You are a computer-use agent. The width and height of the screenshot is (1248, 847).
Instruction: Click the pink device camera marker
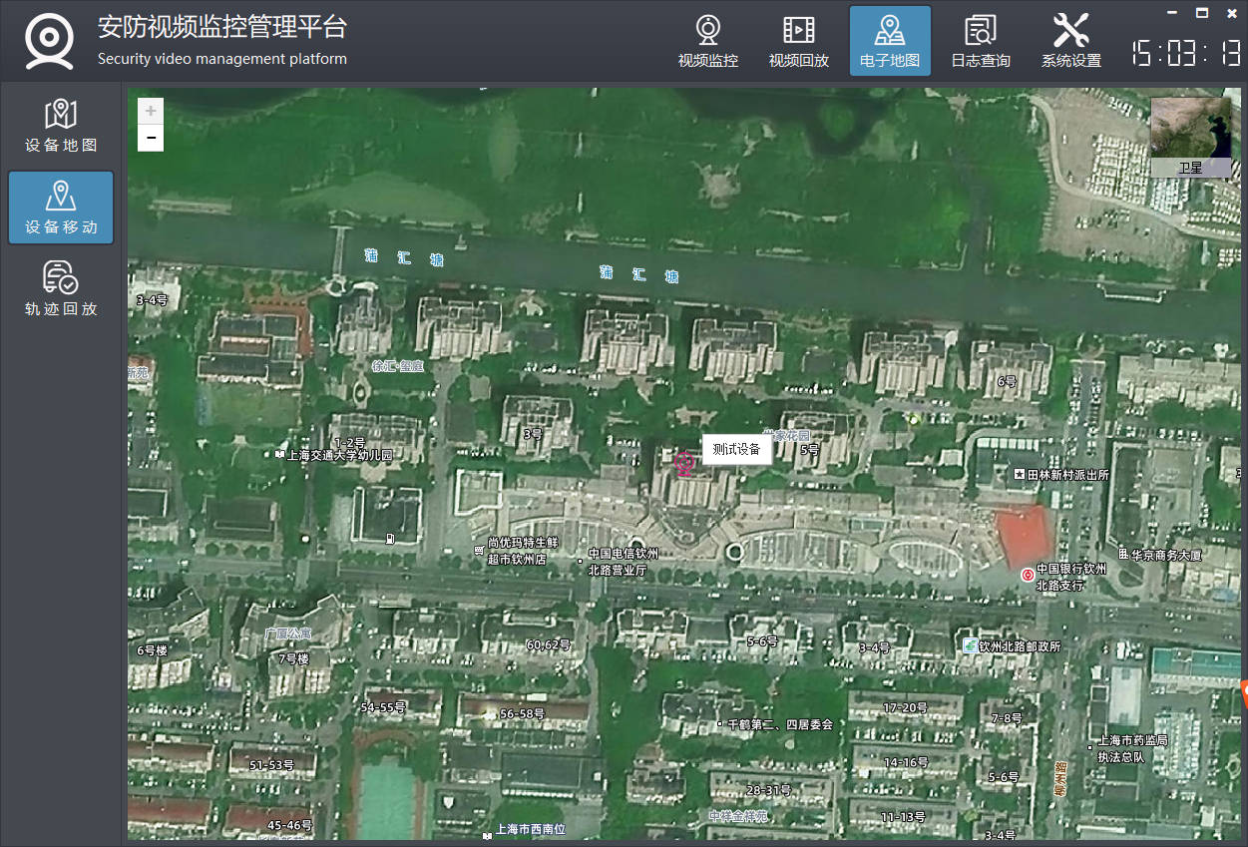[x=683, y=464]
